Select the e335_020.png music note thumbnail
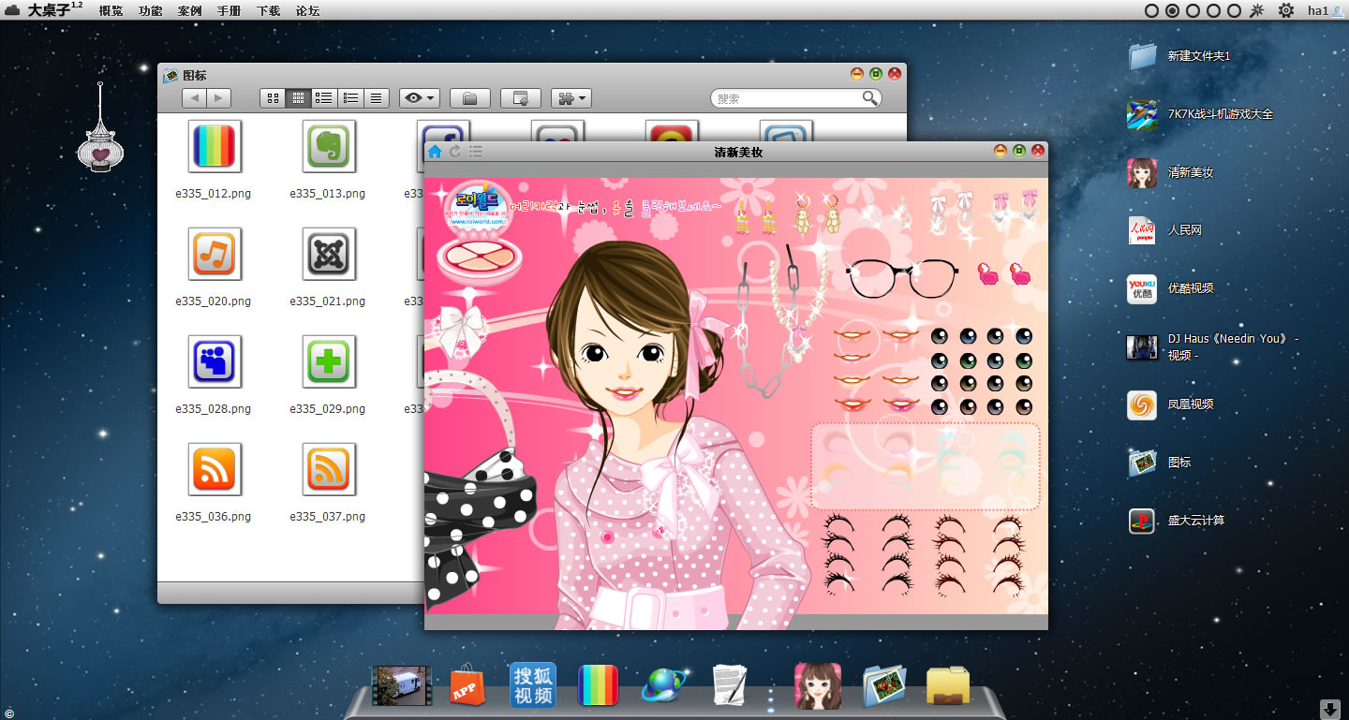The width and height of the screenshot is (1349, 720). [x=215, y=254]
